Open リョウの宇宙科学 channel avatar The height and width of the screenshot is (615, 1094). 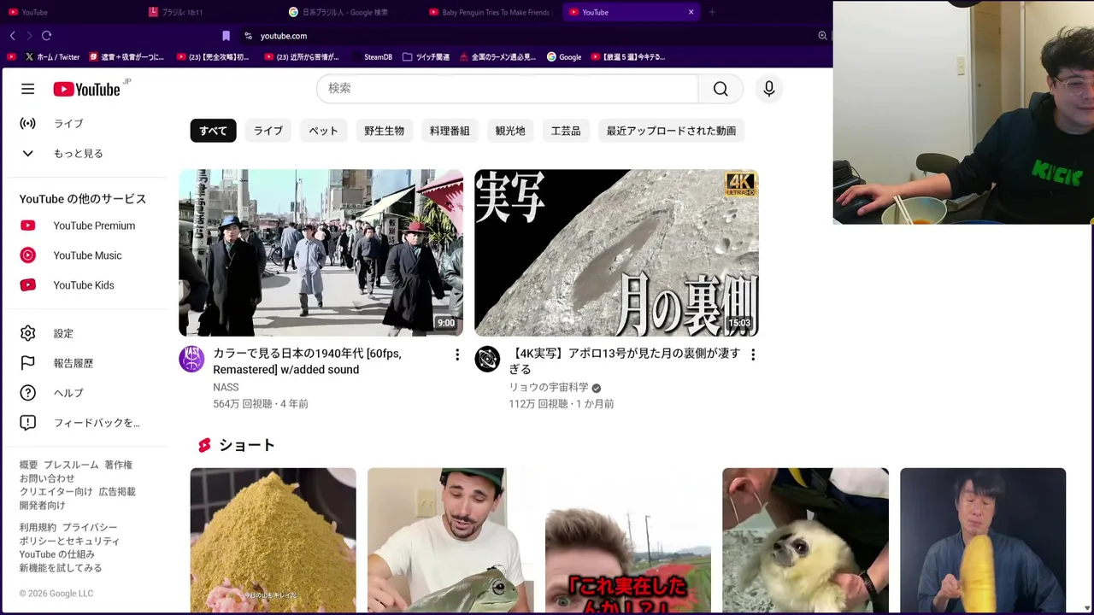pyautogui.click(x=487, y=359)
